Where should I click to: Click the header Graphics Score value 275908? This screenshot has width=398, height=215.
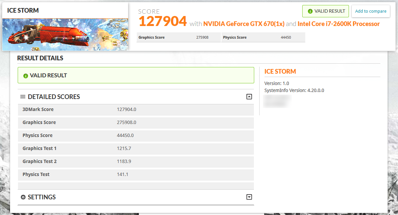click(x=202, y=37)
